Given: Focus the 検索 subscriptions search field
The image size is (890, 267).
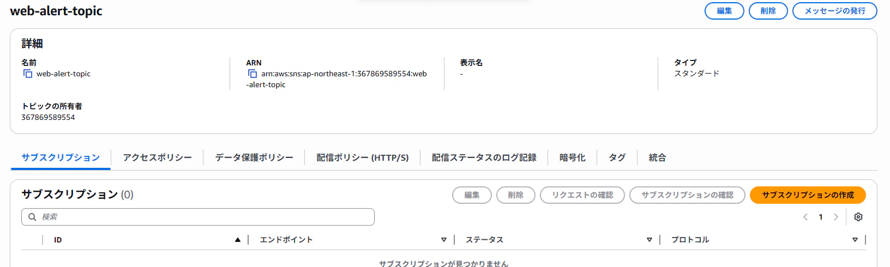Looking at the screenshot, I should click(x=198, y=217).
